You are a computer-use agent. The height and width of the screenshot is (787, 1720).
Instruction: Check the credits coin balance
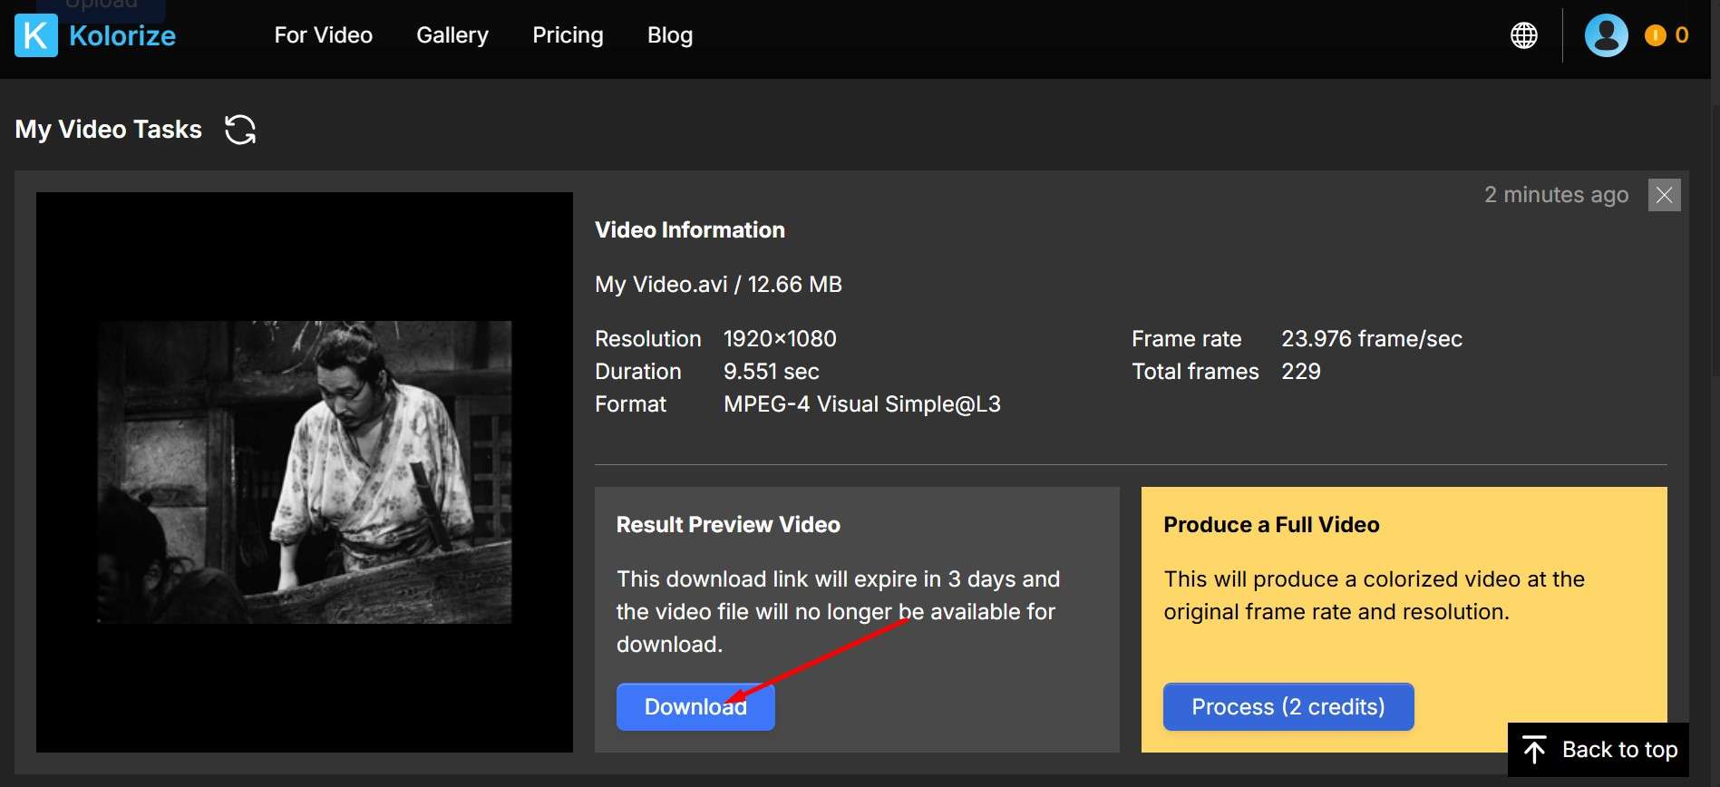[1667, 35]
